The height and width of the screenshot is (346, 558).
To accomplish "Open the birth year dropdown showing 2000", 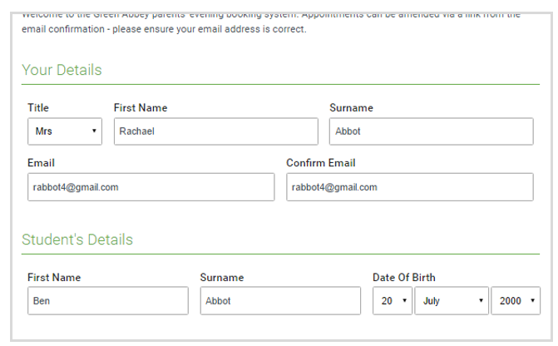I will (516, 301).
